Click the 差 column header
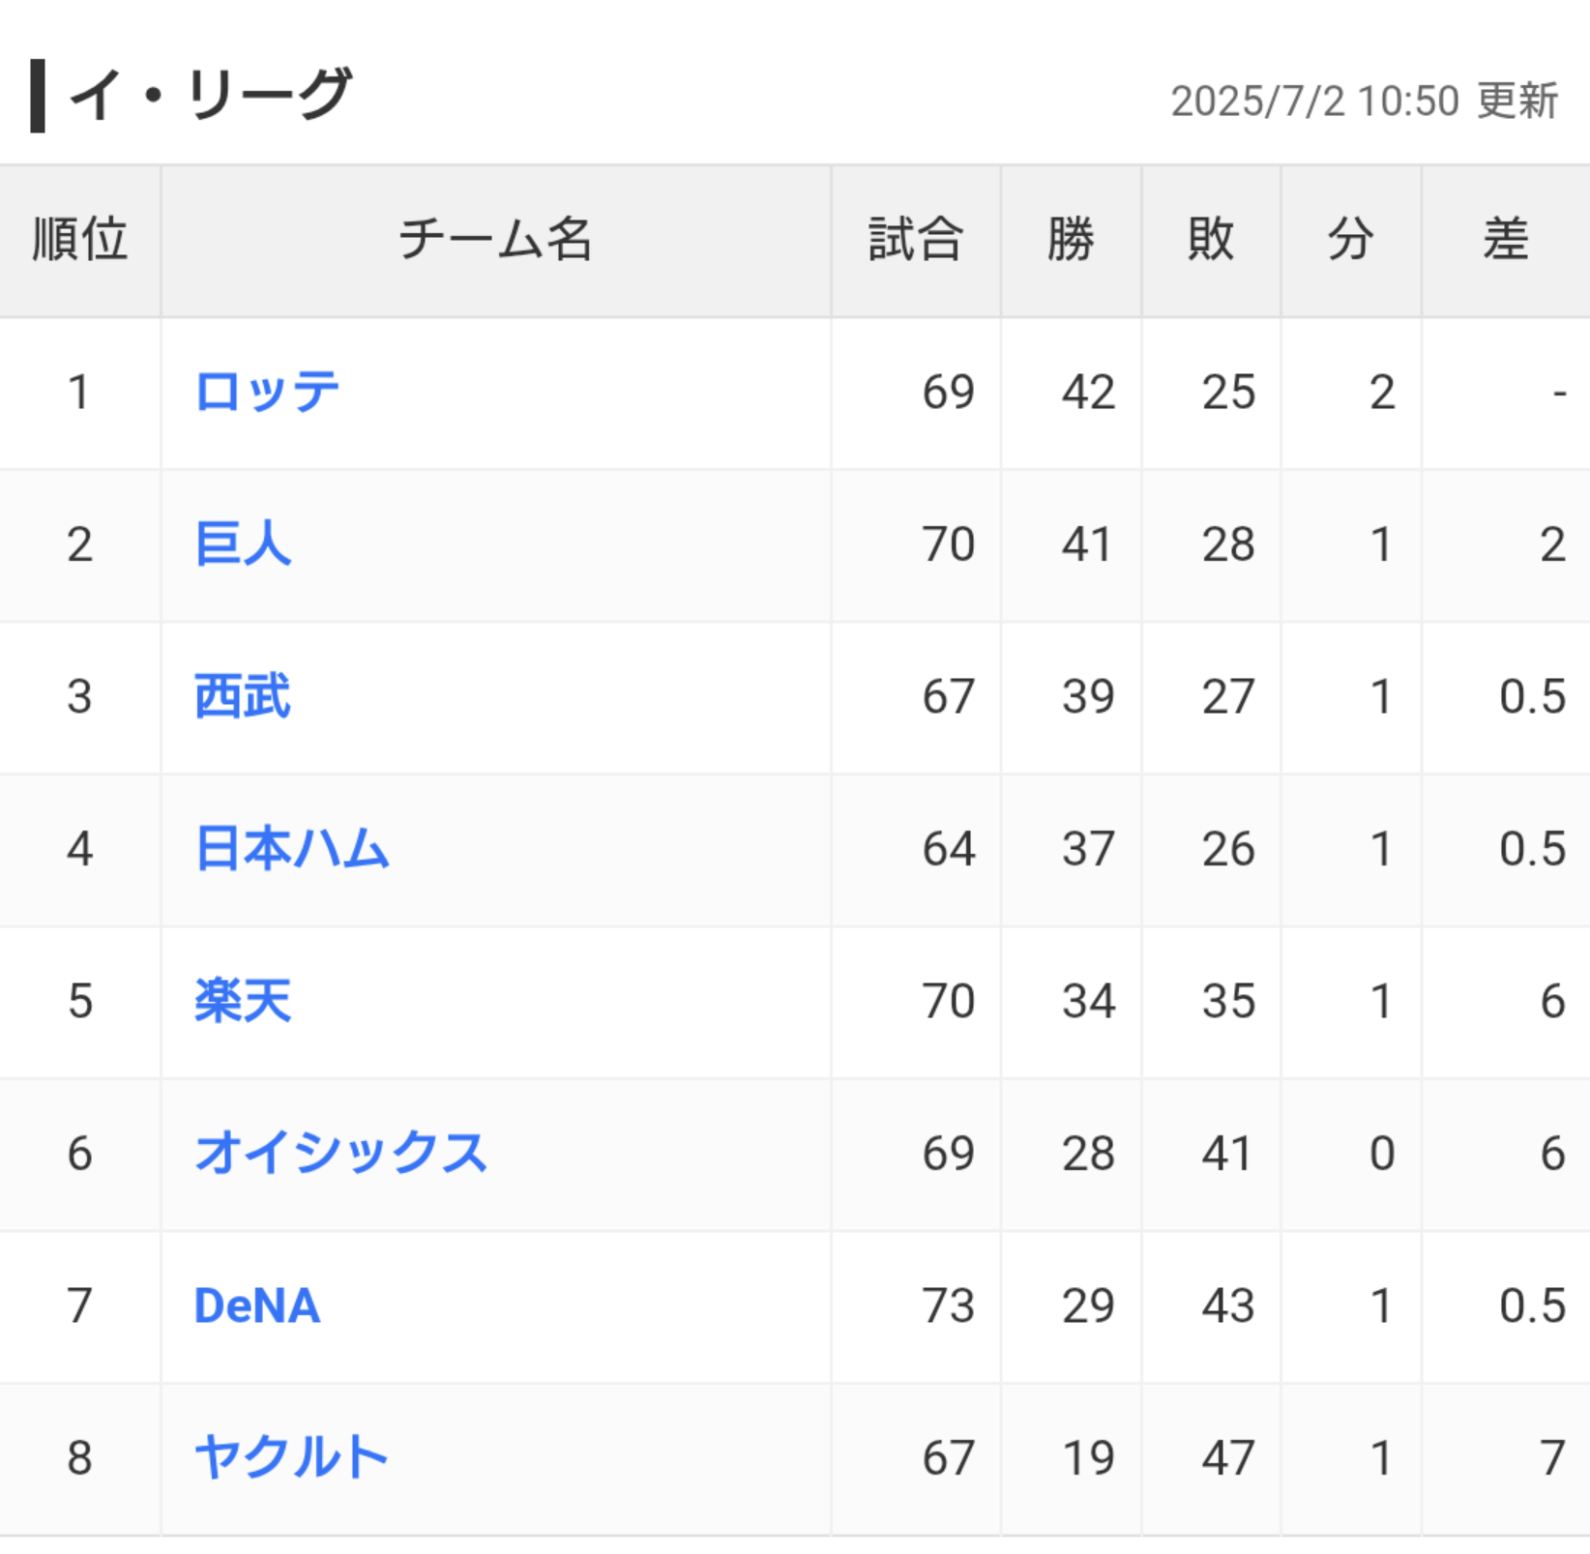 (x=1506, y=240)
